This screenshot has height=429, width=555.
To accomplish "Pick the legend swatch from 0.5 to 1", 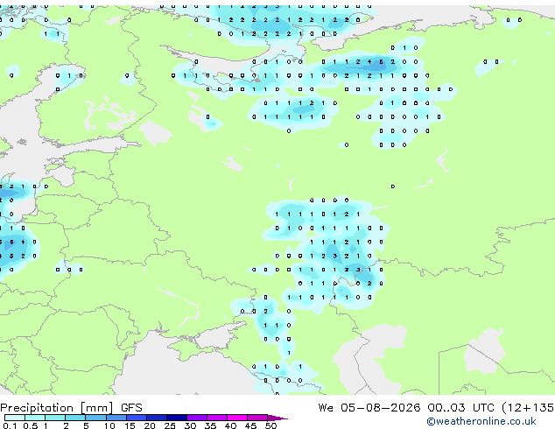I will click(35, 418).
